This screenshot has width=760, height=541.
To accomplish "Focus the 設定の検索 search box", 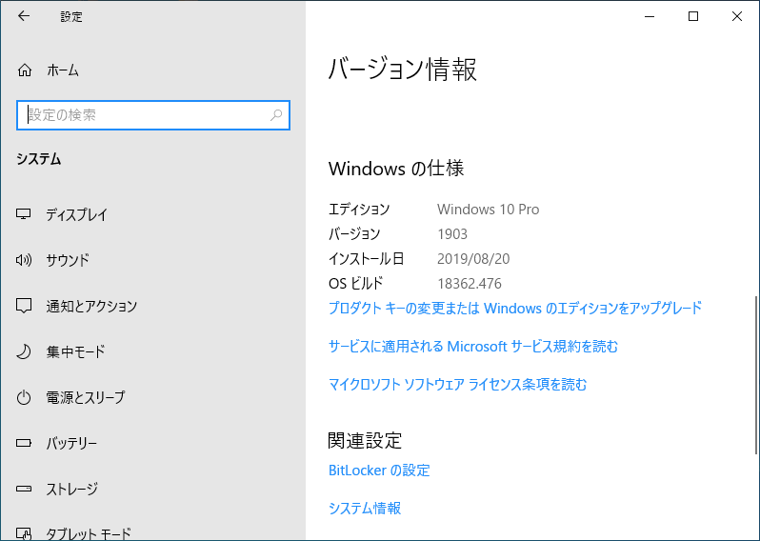I will tap(153, 115).
